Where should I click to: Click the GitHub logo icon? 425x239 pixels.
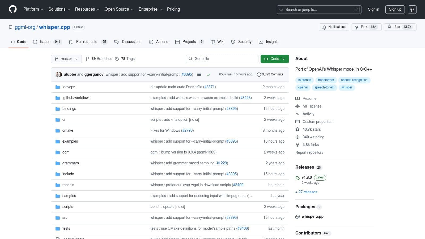13,9
